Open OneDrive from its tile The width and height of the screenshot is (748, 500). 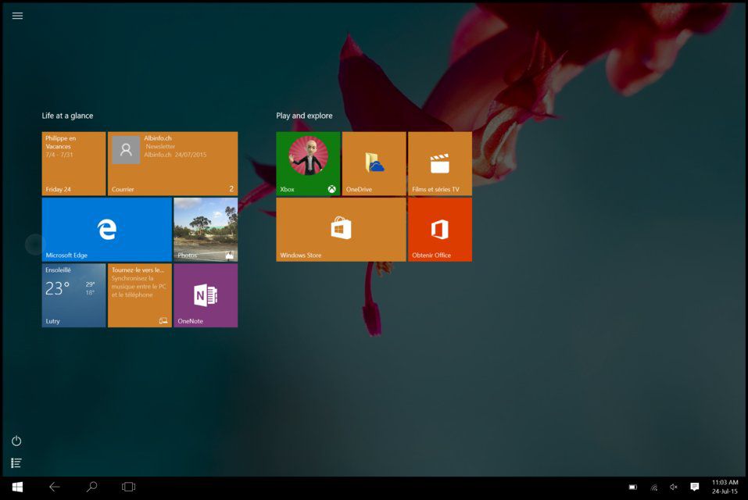pos(374,162)
